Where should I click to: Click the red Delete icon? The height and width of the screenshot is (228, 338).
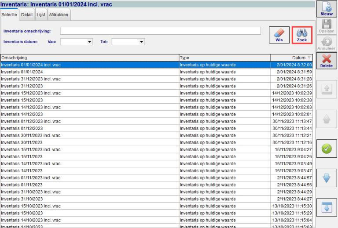[327, 61]
